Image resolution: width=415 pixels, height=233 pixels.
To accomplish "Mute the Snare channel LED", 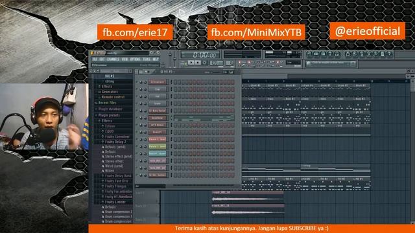I will [x=137, y=104].
